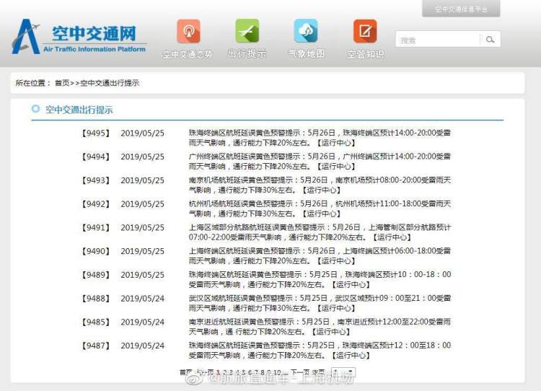Viewport: 541px width, 391px height.
Task: Open the blue 气象地图 weather icon
Action: pos(306,32)
